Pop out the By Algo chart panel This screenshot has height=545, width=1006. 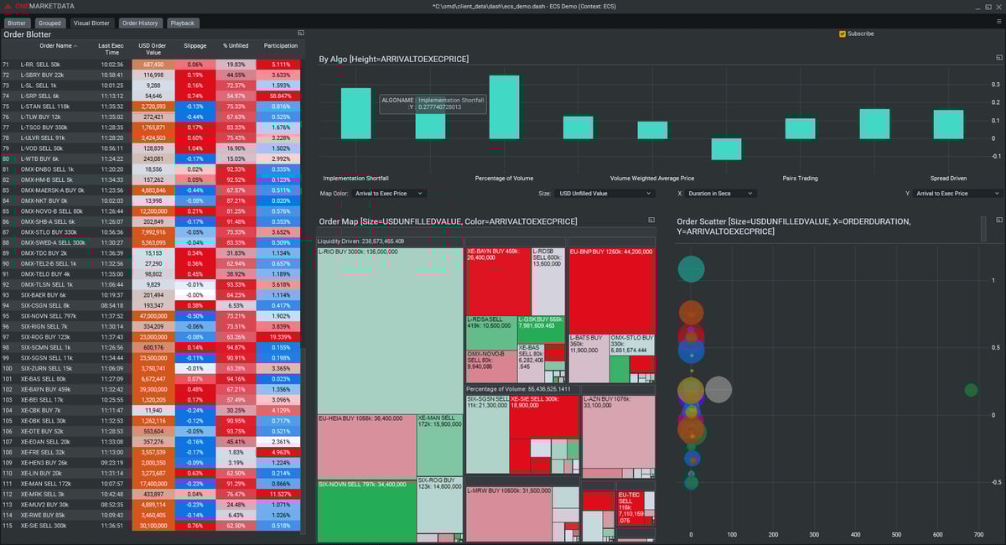(998, 57)
